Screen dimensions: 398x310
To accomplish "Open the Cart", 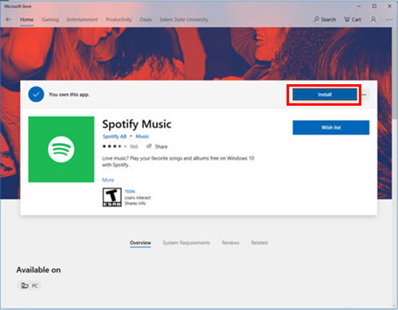I will coord(353,19).
